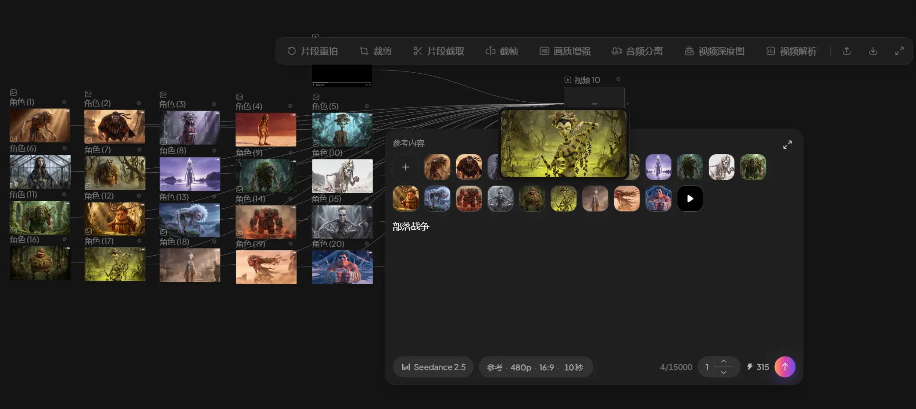Click the black video node preview
916x409 pixels.
click(342, 75)
